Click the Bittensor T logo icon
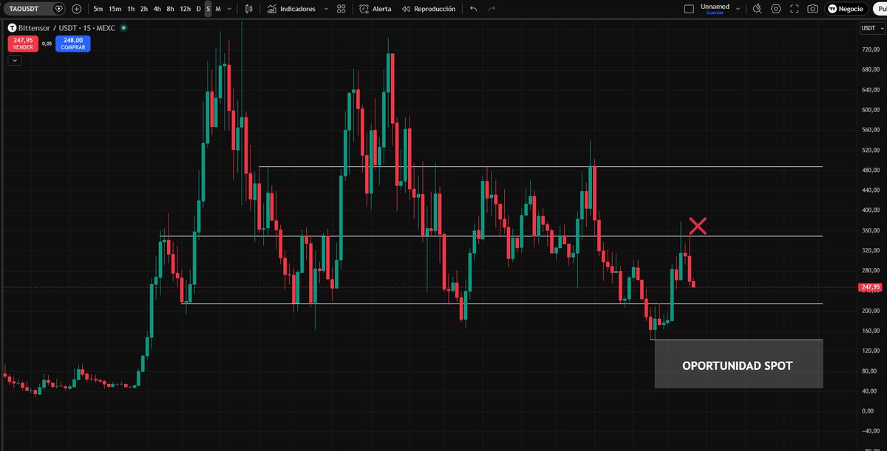Screen dimensions: 887x451 click(12, 27)
